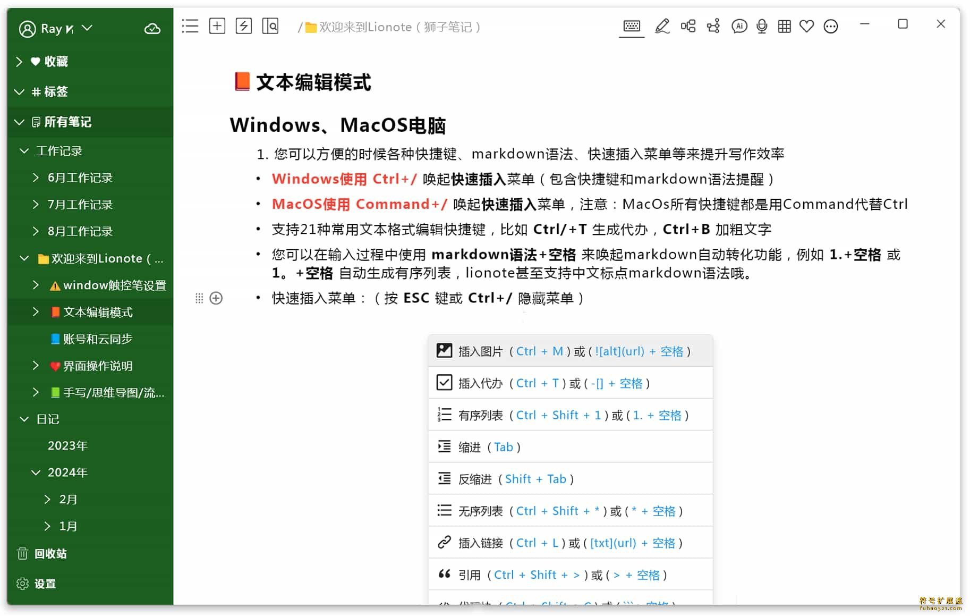Select the 文本编辑模式 note in sidebar
The width and height of the screenshot is (970, 616).
(91, 313)
